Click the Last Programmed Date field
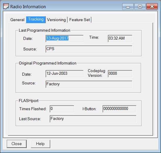This screenshot has width=161, height=153. (64, 38)
